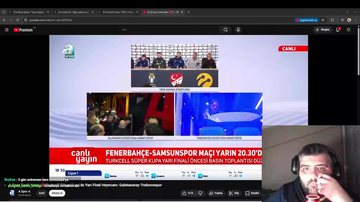Go to YouTube Premium home logo
The width and height of the screenshot is (360, 202).
click(x=23, y=30)
